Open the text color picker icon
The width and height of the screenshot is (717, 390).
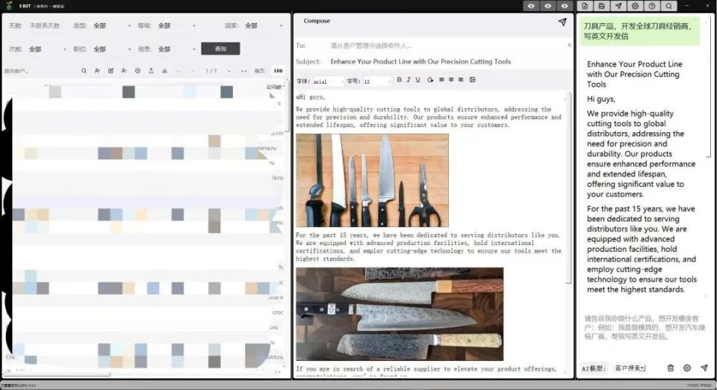(x=430, y=79)
